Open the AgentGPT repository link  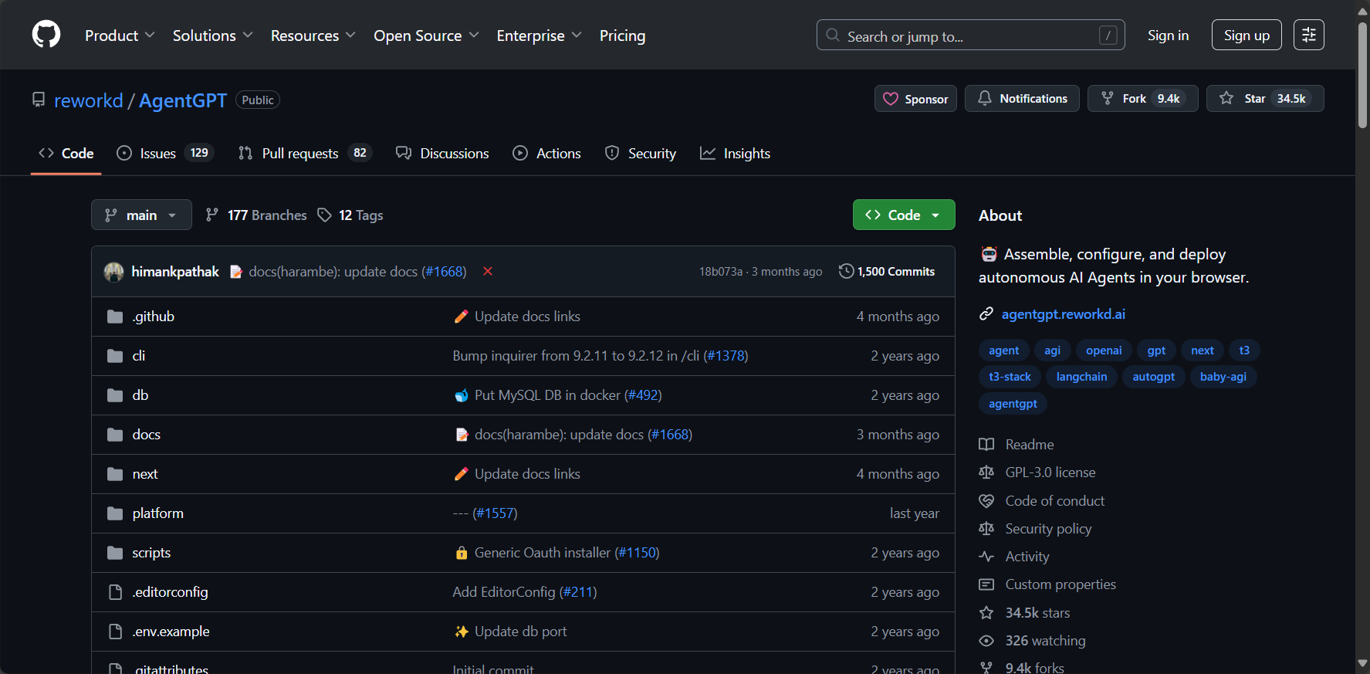(183, 100)
